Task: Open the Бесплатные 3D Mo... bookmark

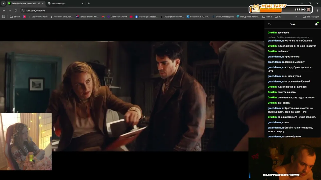Action: pyautogui.click(x=198, y=17)
